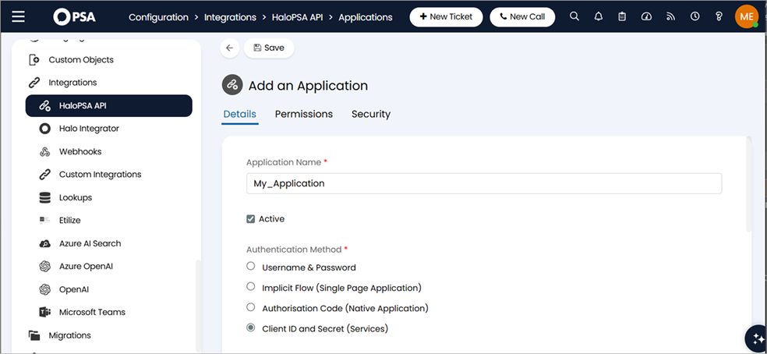This screenshot has width=767, height=354.
Task: Click the HaloPSA logo
Action: coord(74,16)
